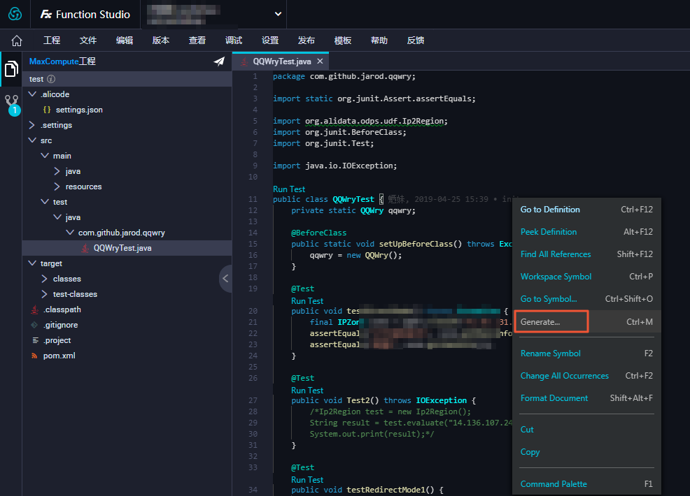Viewport: 690px width, 496px height.
Task: Click Run Test above QQWryTest class
Action: (x=289, y=189)
